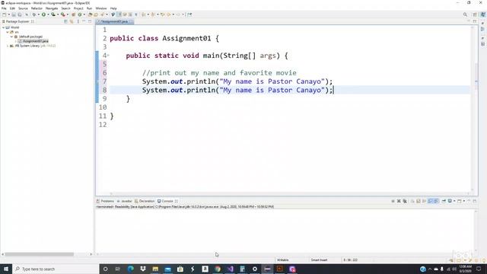This screenshot has width=487, height=274.
Task: Click the 'Smart Insert' status entry
Action: (x=319, y=260)
